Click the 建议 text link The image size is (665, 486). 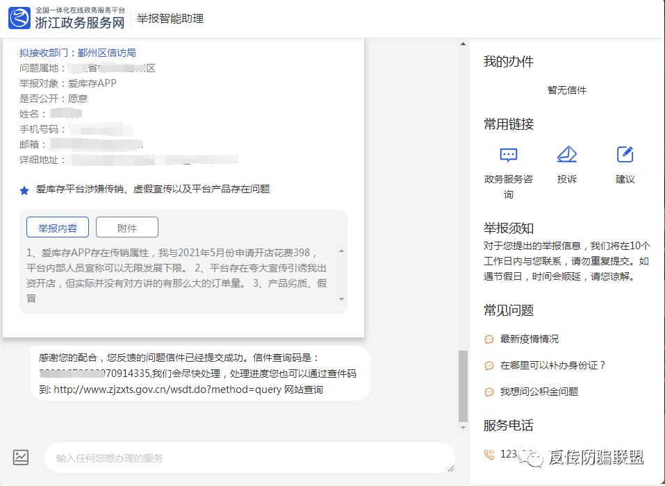click(625, 179)
